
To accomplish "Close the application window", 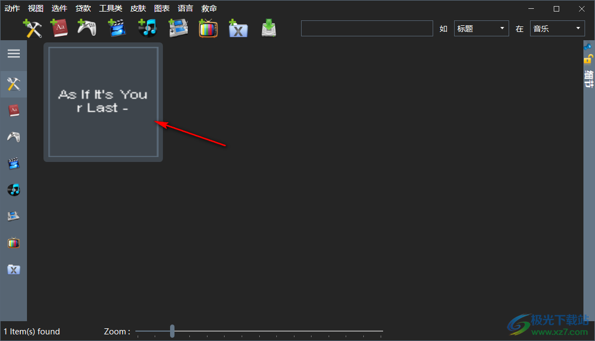I will (x=582, y=9).
